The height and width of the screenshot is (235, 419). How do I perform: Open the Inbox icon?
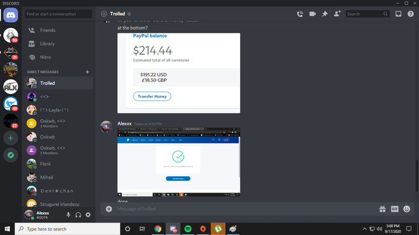click(398, 14)
